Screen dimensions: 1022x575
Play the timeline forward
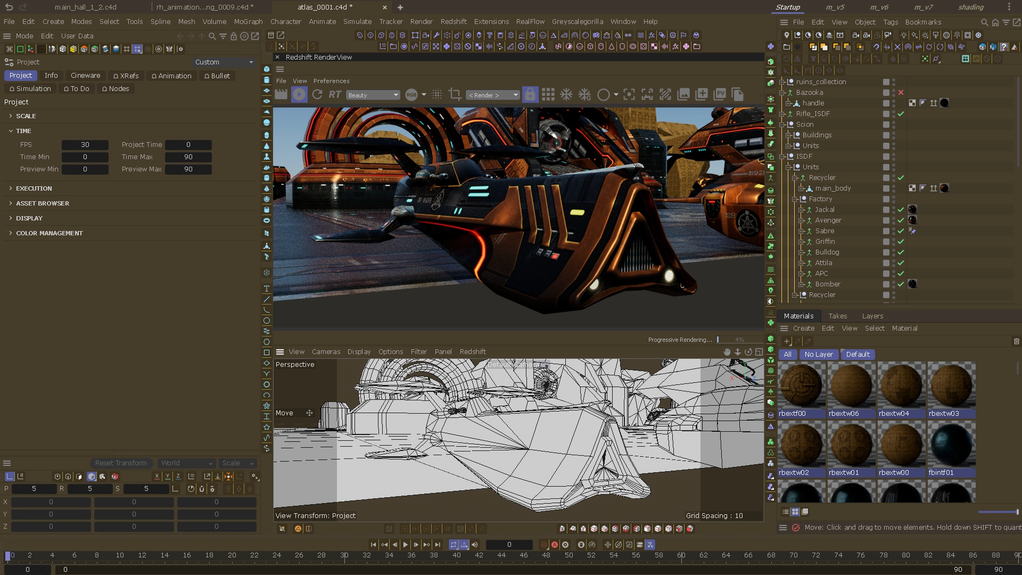[406, 545]
